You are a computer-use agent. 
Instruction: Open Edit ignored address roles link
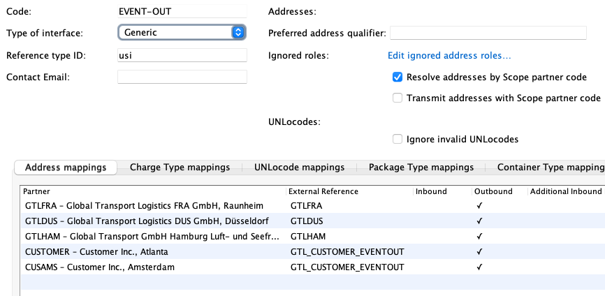click(x=449, y=56)
